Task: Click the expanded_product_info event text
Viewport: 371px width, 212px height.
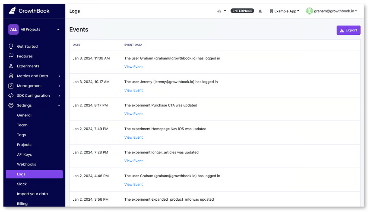Action: point(169,199)
